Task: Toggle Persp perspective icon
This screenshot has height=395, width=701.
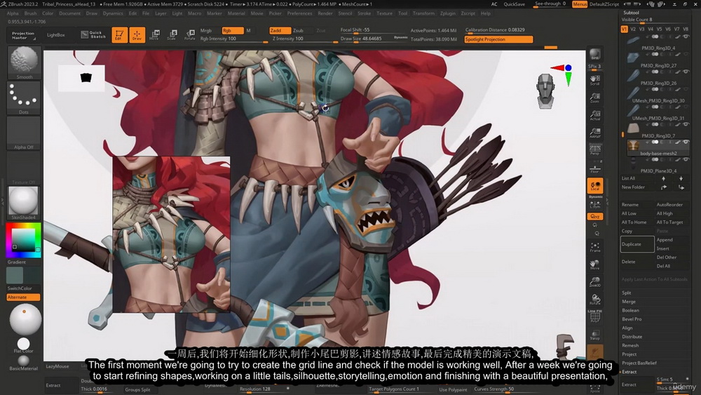Action: click(x=595, y=149)
